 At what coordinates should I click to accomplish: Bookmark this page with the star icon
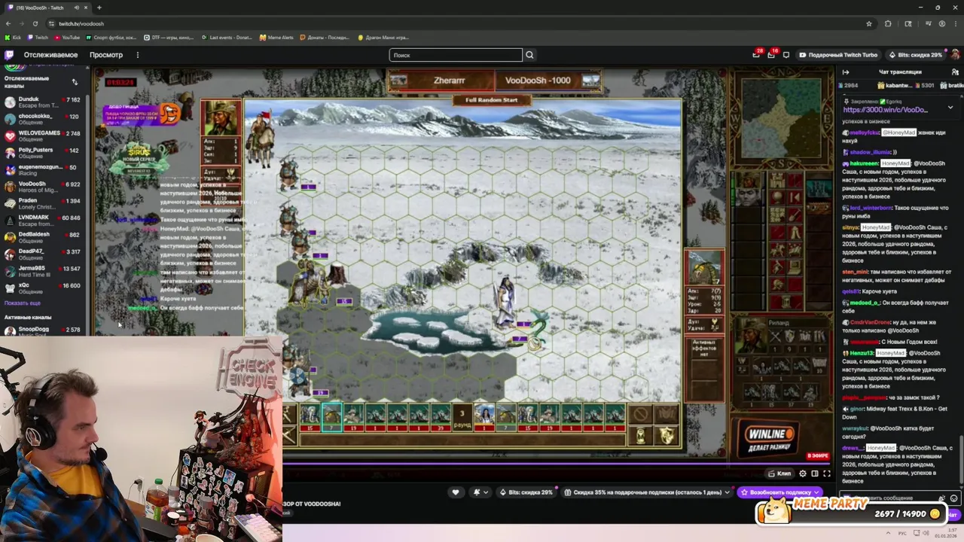point(868,23)
